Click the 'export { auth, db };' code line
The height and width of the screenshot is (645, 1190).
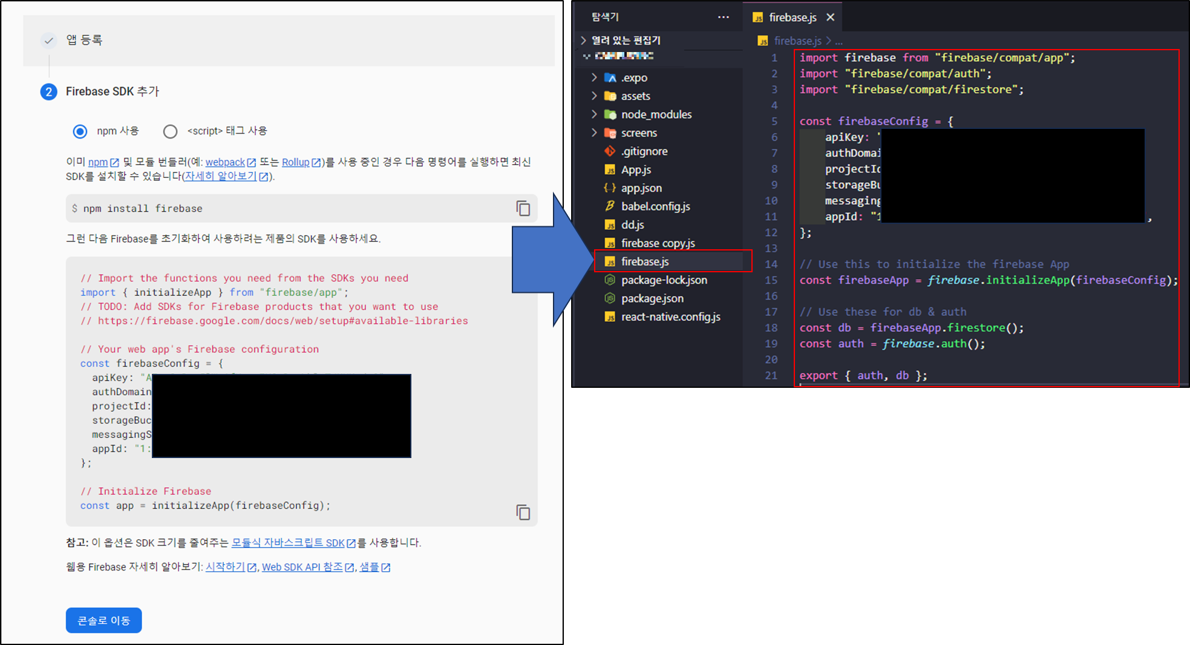(x=863, y=375)
